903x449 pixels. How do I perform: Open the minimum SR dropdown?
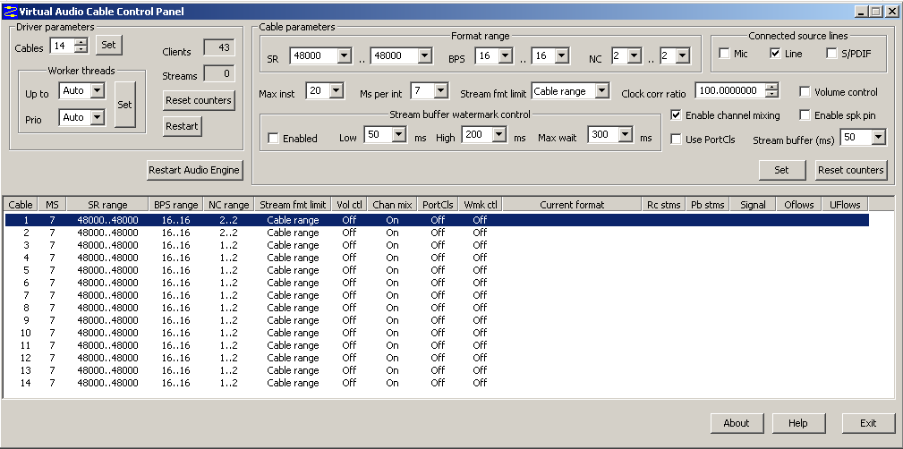point(344,55)
